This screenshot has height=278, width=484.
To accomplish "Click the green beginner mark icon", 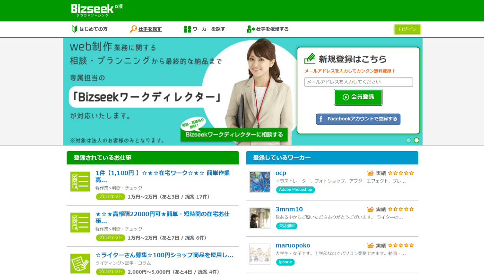I will [74, 29].
